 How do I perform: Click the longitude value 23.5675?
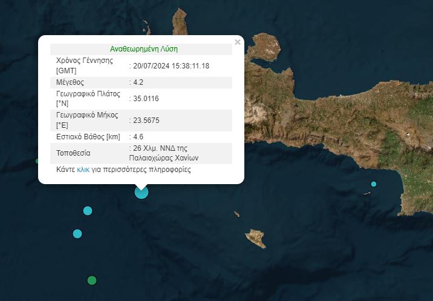[146, 121]
